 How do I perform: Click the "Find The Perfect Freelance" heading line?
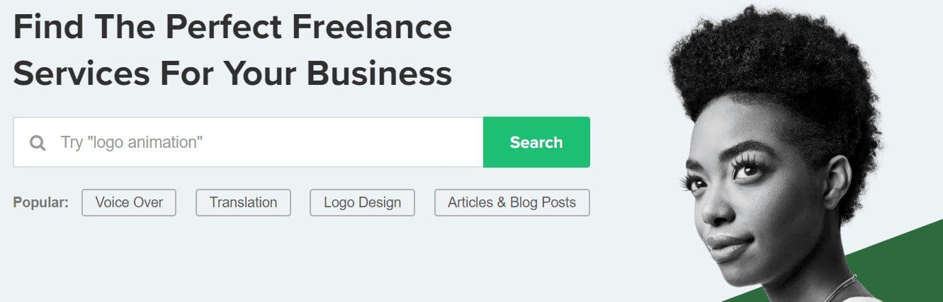point(232,28)
